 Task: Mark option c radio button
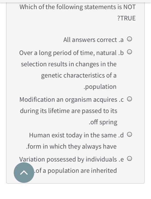tap(129, 99)
